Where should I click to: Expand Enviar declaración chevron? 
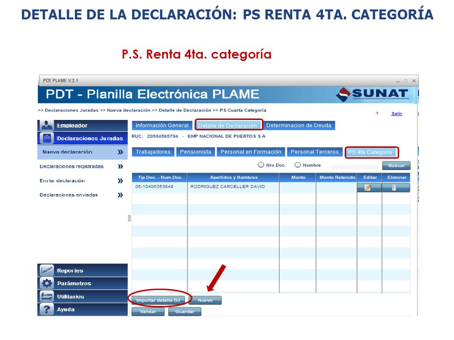(x=120, y=181)
